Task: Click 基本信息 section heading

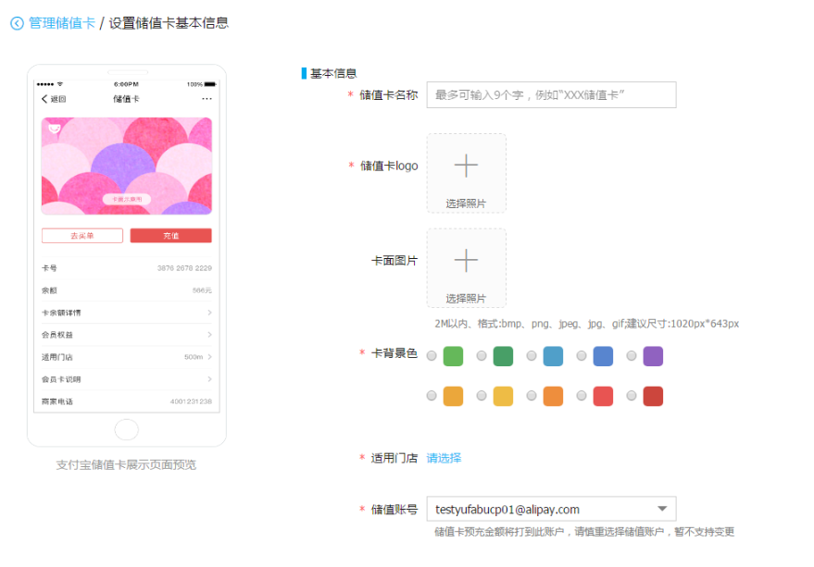Action: tap(333, 74)
